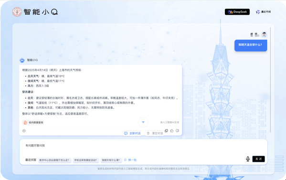Send the message with the 发送 button
This screenshot has height=180, width=286.
click(258, 159)
